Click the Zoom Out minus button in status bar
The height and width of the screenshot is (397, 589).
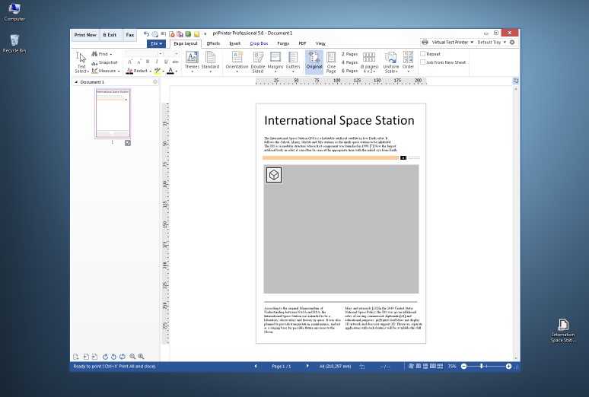pyautogui.click(x=464, y=367)
